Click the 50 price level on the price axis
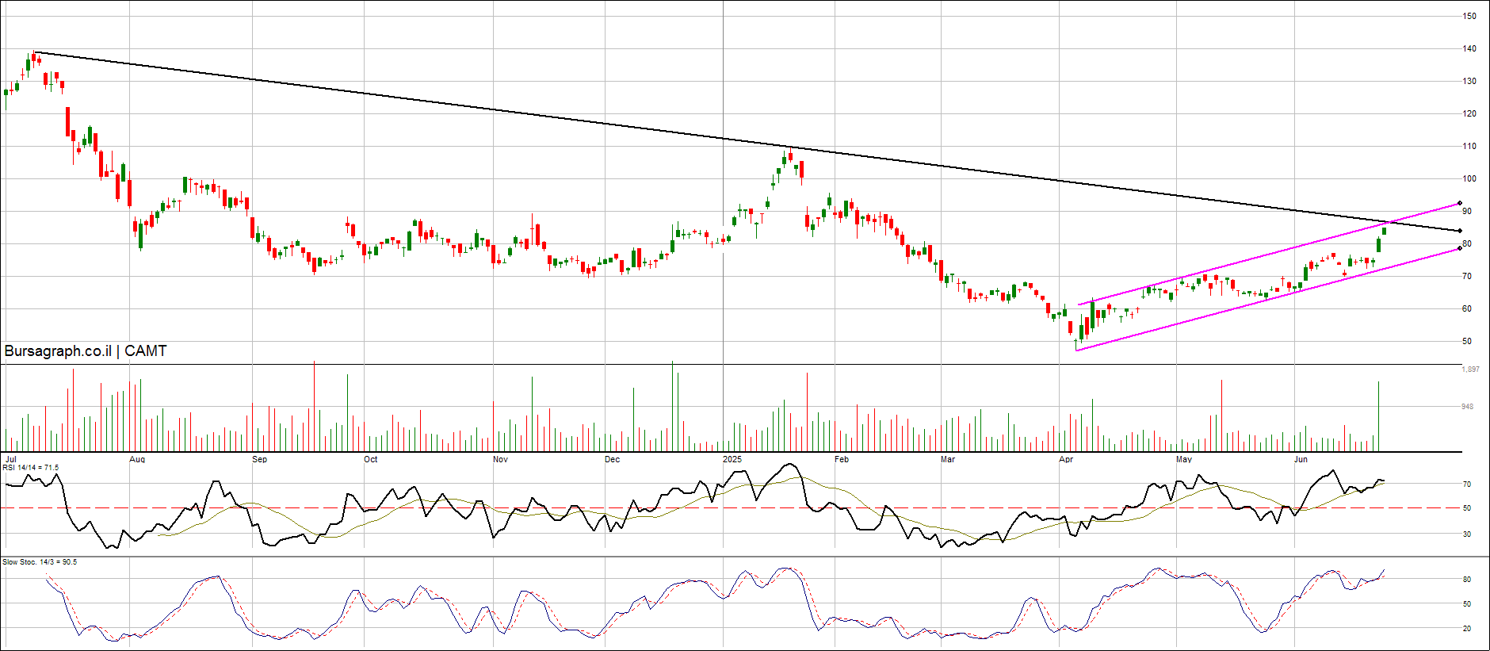This screenshot has width=1490, height=651. tap(1467, 341)
